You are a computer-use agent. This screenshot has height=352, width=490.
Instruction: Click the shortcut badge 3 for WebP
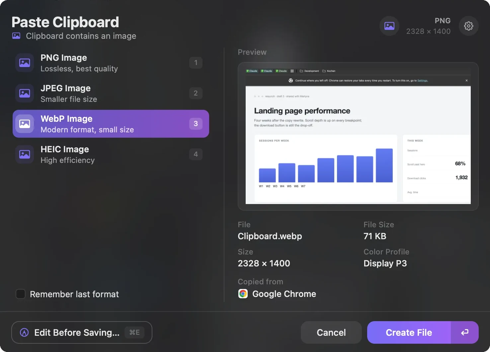tap(196, 124)
